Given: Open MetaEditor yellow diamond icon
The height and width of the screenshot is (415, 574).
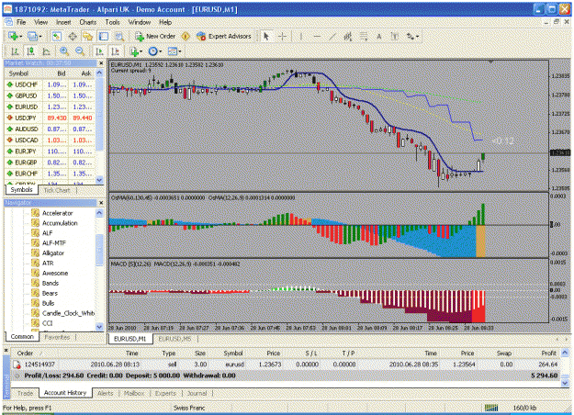Looking at the screenshot, I should 186,36.
